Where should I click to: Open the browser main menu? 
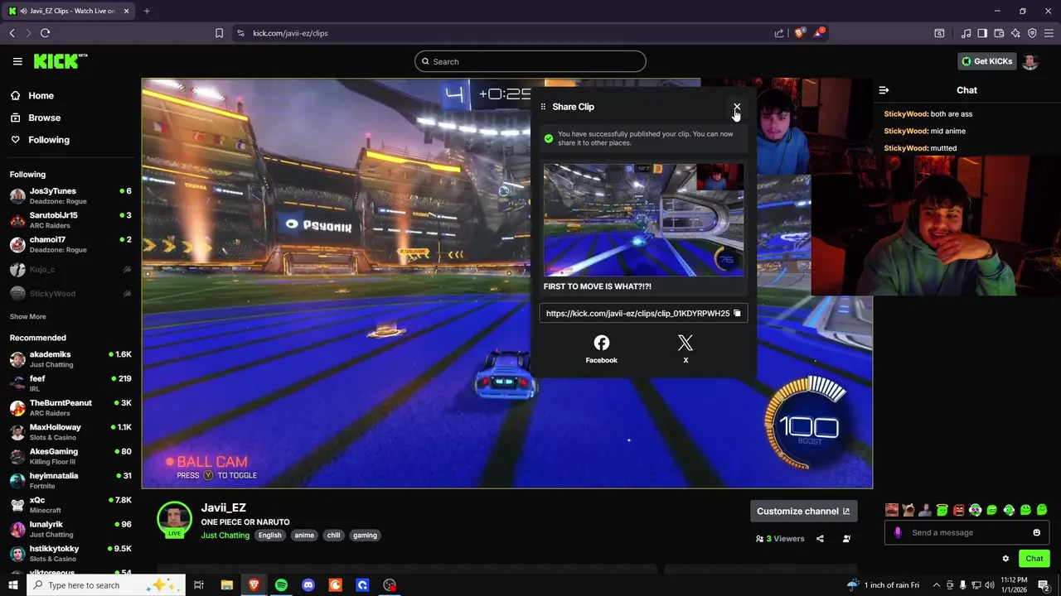(1049, 33)
